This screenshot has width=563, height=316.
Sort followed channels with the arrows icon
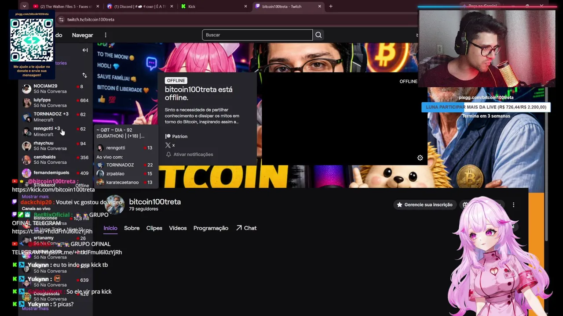pos(84,75)
